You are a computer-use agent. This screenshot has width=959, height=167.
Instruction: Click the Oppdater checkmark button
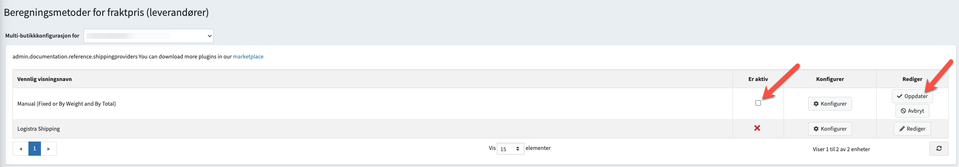point(912,96)
